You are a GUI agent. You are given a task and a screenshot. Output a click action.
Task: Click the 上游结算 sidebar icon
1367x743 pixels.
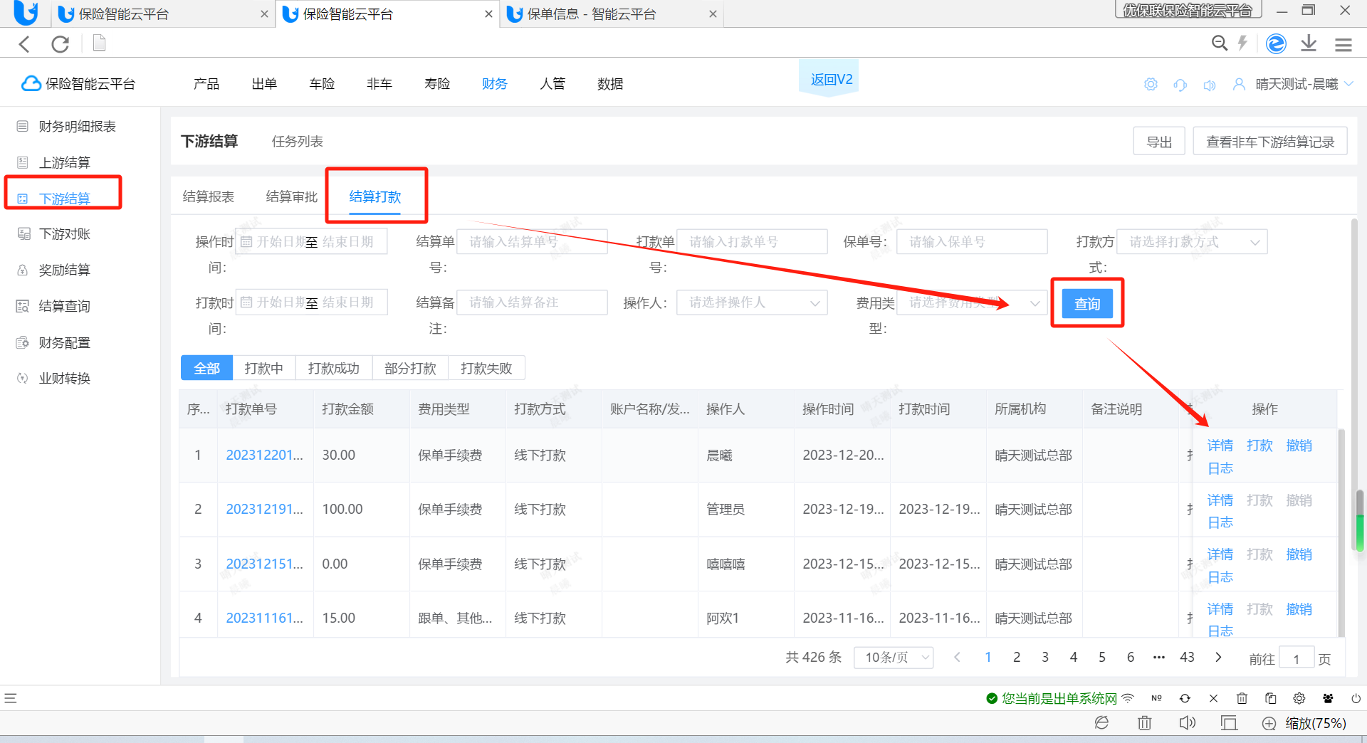point(23,162)
